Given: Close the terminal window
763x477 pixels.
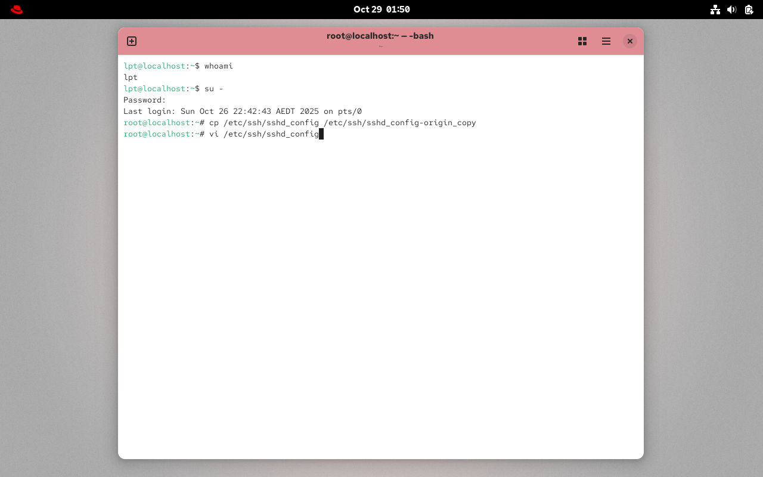Looking at the screenshot, I should click(x=629, y=41).
